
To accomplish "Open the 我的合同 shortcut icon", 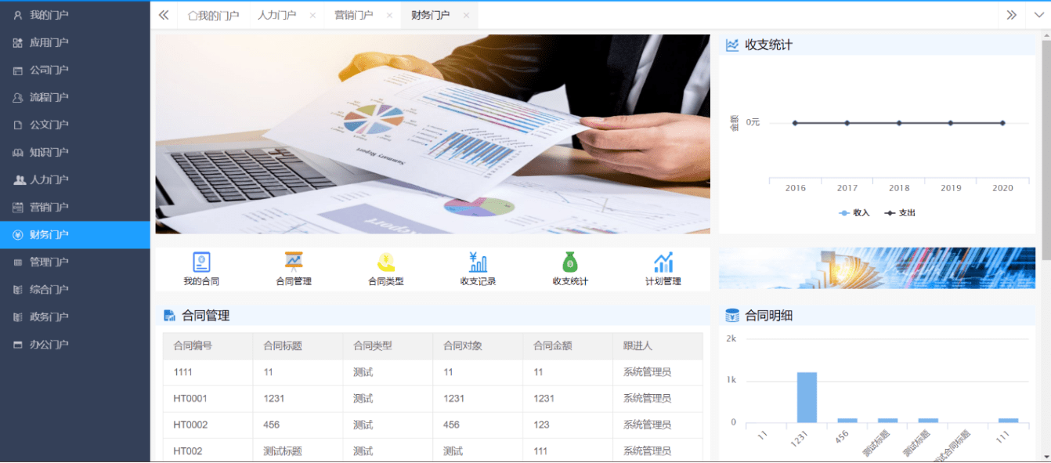I will click(x=201, y=262).
